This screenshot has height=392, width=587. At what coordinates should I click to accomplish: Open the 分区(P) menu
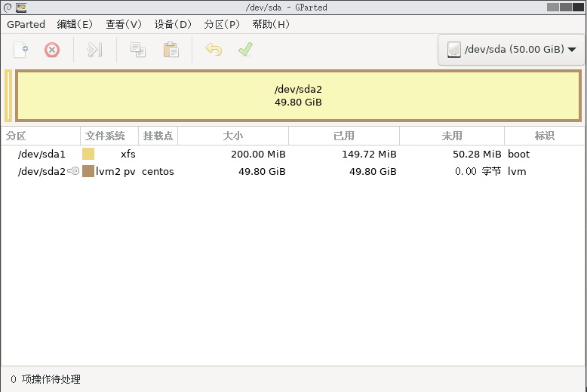point(222,24)
